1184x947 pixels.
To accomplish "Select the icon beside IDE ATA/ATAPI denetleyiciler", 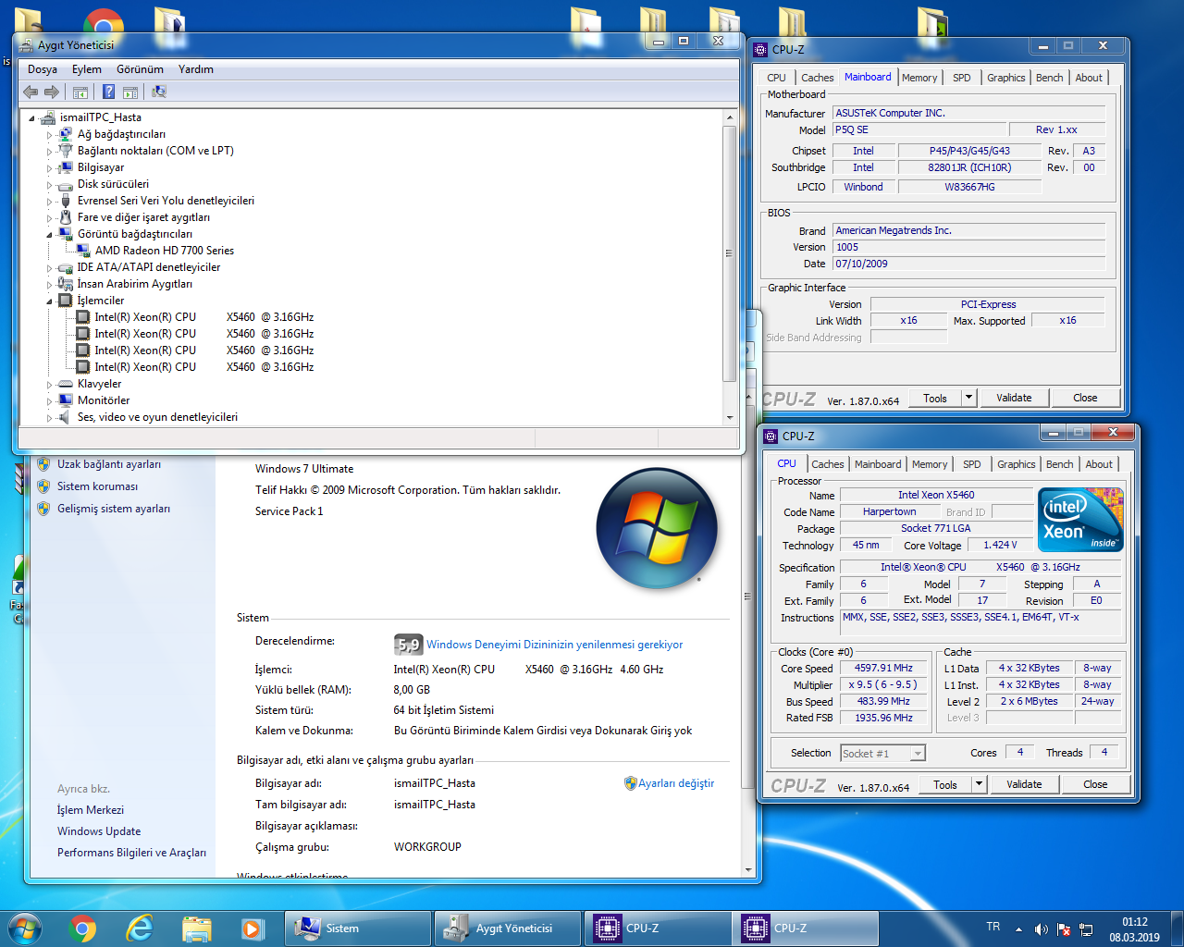I will click(66, 267).
